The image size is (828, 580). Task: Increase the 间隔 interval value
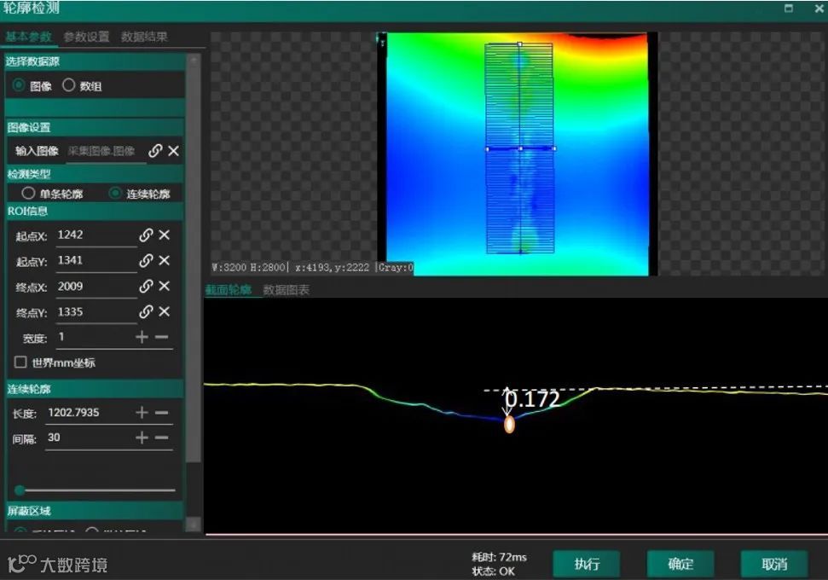coord(142,438)
